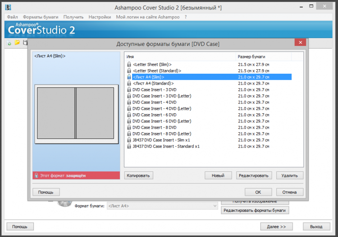338x237 pixels.
Task: Click lock icon of 4 DVD (Letter) row
Action: click(x=129, y=108)
